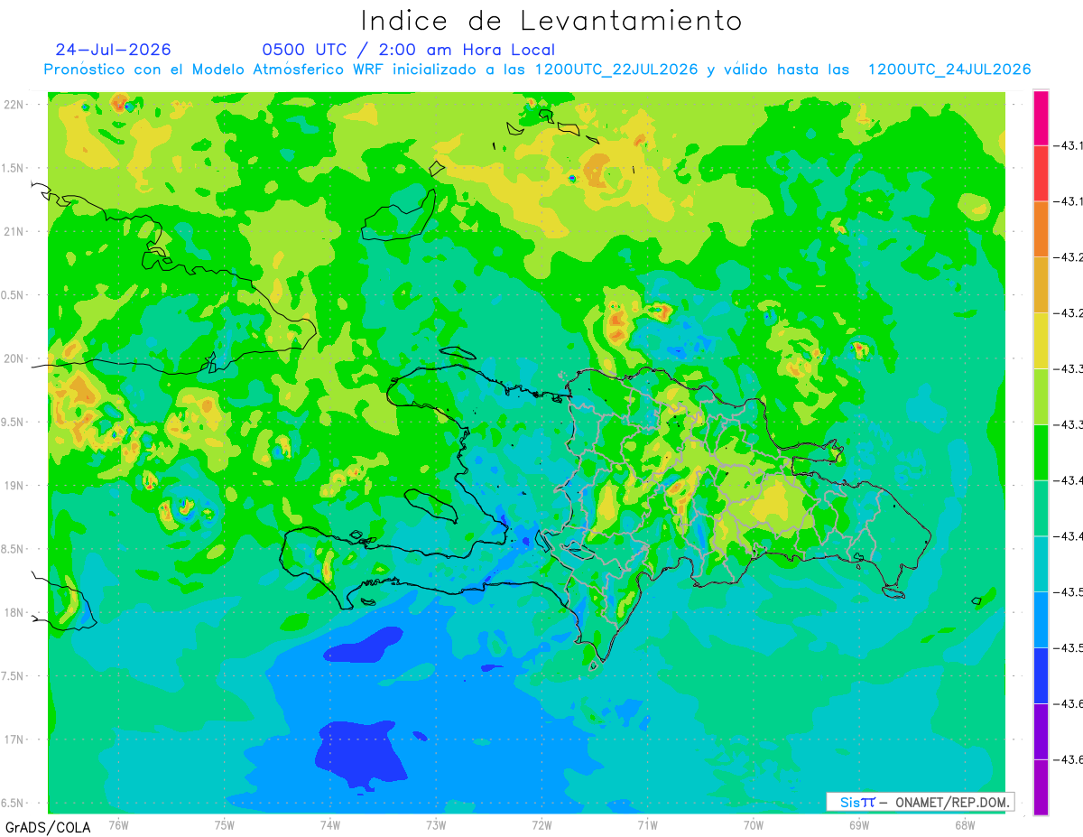Viewport: 1083px width, 837px height.
Task: Select the bright yellow legend swatch
Action: point(1041,340)
